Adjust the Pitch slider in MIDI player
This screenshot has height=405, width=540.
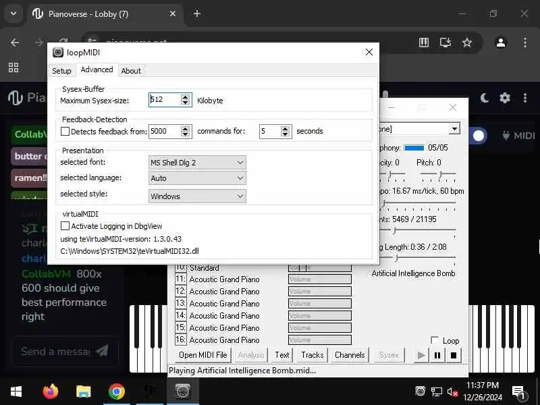point(441,175)
